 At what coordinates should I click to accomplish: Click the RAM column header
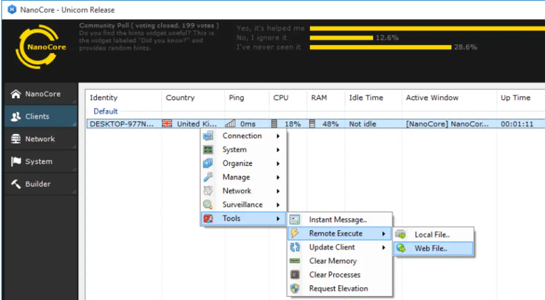coord(326,98)
